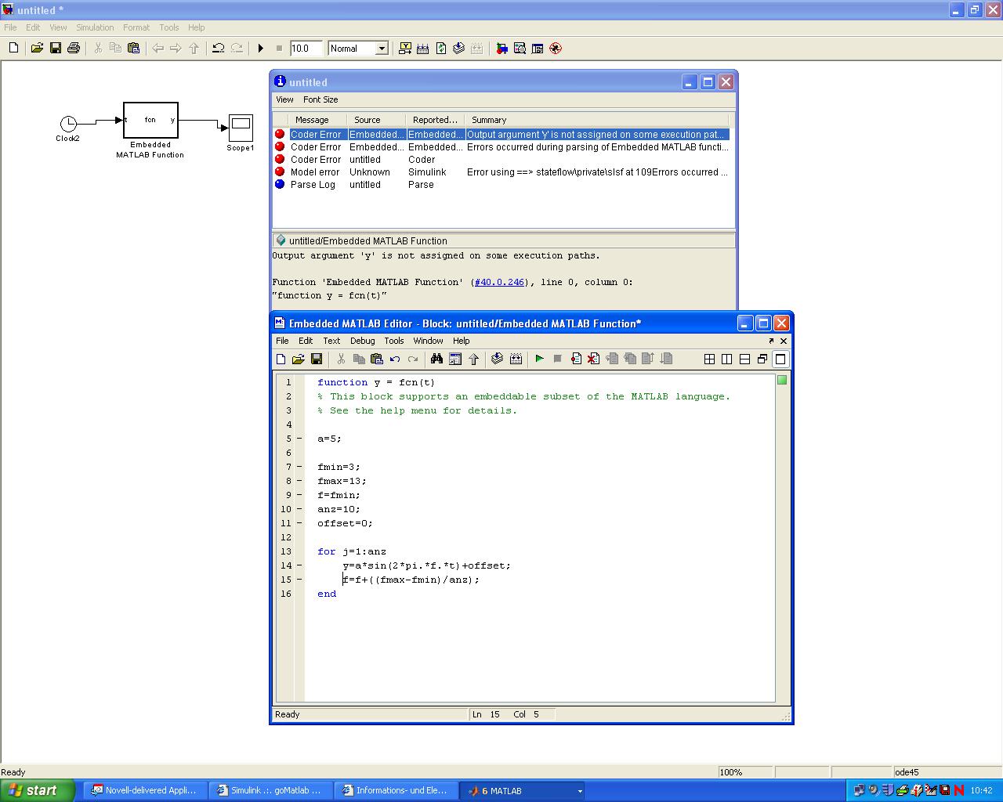1003x802 pixels.
Task: Click Set breakpoint icon in editor toolbar
Action: point(576,359)
